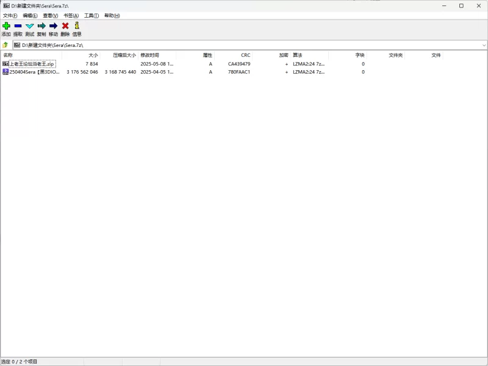488x366 pixels.
Task: Open the 帮助 (Help) menu
Action: click(112, 15)
